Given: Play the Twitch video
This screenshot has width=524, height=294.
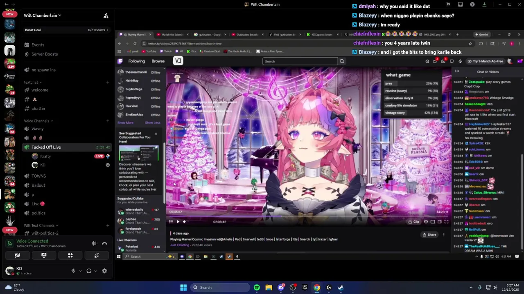Looking at the screenshot, I should (178, 222).
